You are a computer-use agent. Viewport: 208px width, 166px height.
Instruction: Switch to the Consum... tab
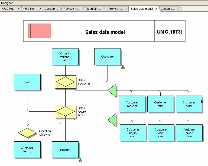[x=51, y=9]
